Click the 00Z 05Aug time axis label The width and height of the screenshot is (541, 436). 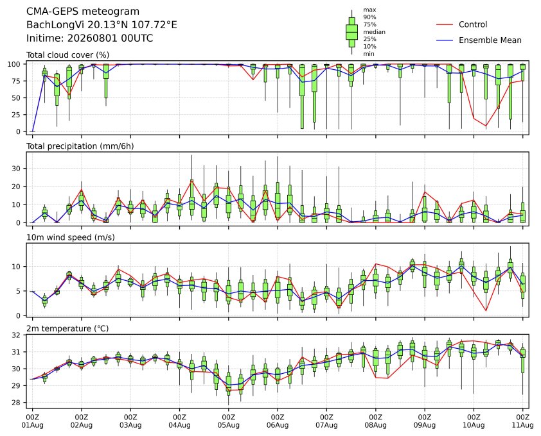[228, 421]
